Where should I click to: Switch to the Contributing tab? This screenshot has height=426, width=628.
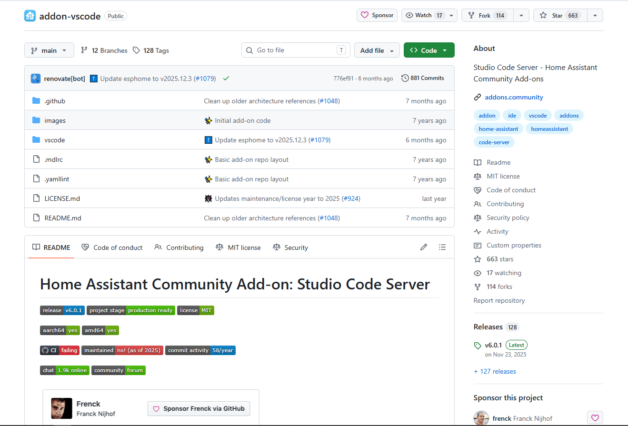tap(179, 248)
